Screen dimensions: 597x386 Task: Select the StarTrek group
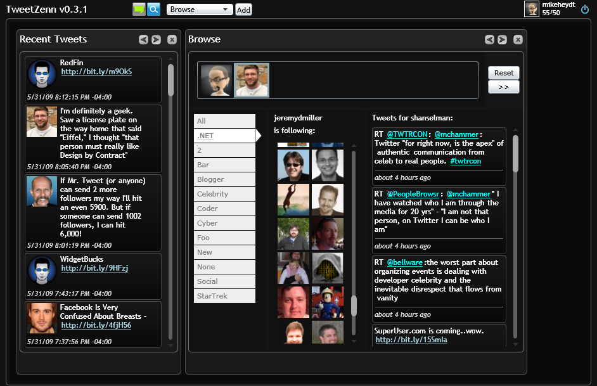coord(224,296)
